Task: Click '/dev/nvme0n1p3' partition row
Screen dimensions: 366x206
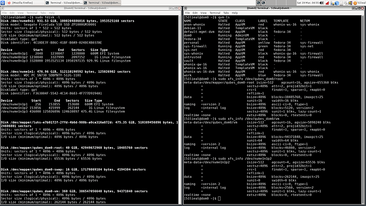Action: tap(66, 61)
